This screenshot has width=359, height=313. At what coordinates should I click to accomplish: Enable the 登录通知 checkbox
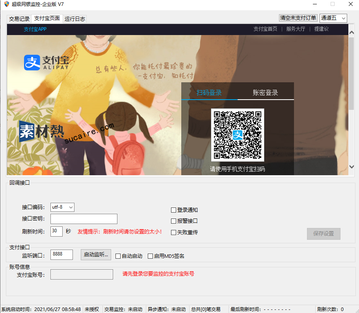[173, 210]
